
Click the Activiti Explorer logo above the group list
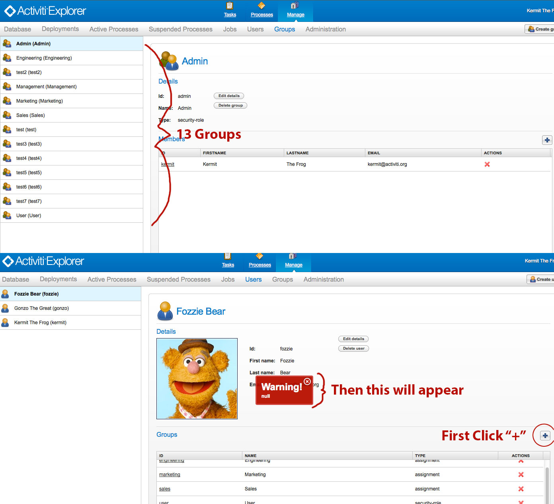click(45, 11)
